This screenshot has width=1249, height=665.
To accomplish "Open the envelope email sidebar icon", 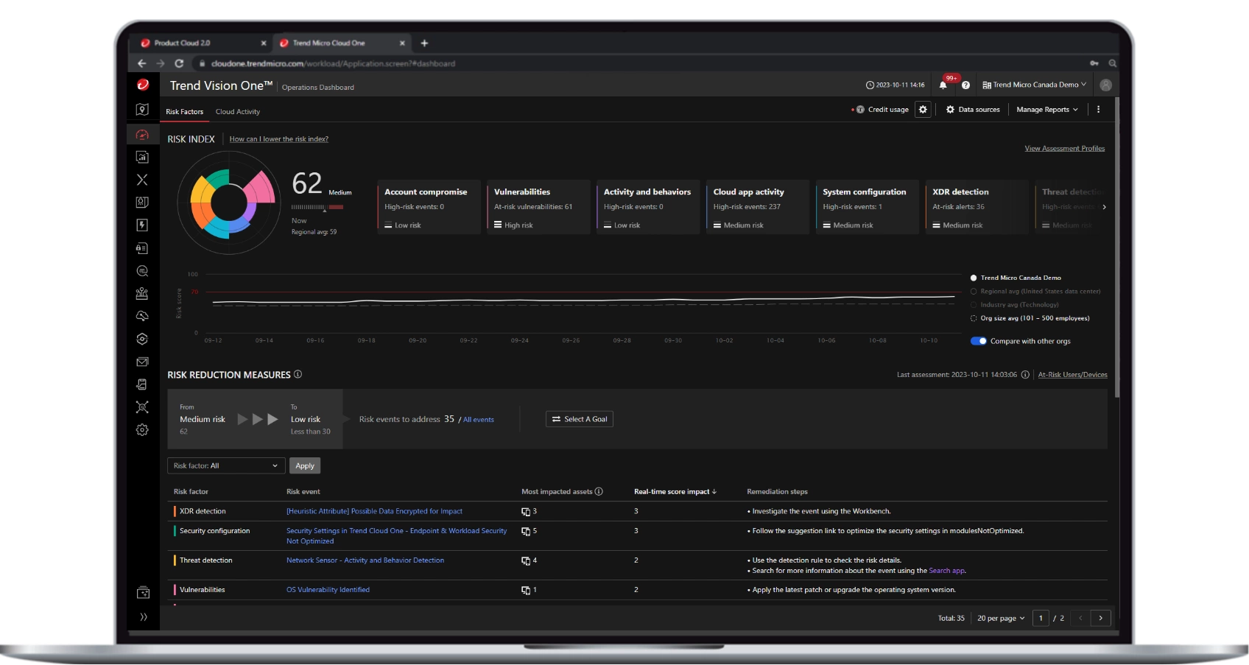I will point(143,362).
